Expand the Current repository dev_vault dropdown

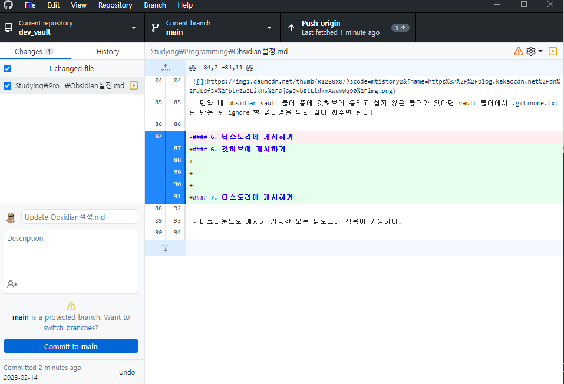pyautogui.click(x=72, y=28)
